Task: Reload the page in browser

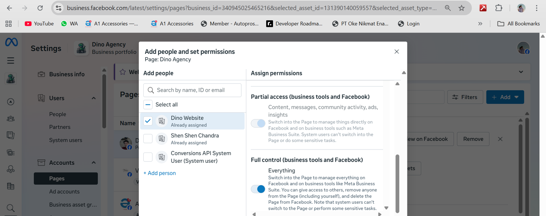Action: coord(40,8)
